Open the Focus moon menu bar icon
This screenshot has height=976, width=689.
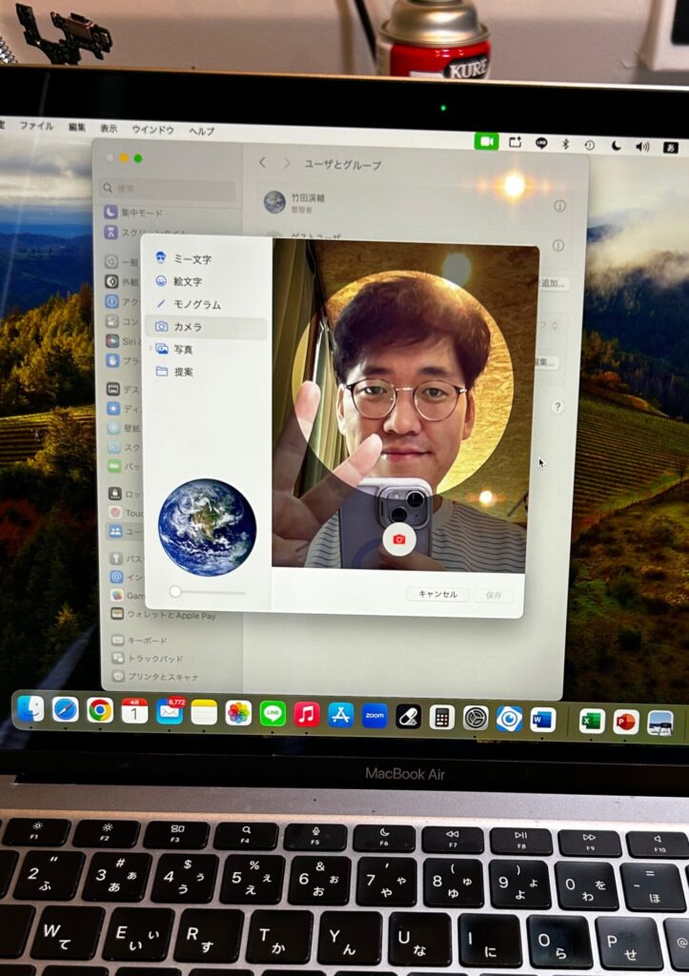(617, 146)
